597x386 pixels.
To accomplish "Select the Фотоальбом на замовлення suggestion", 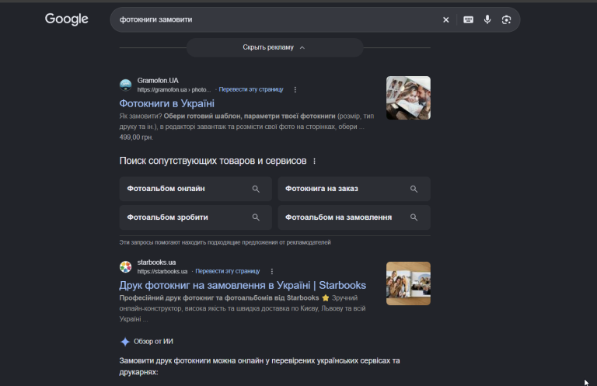I will (x=354, y=217).
